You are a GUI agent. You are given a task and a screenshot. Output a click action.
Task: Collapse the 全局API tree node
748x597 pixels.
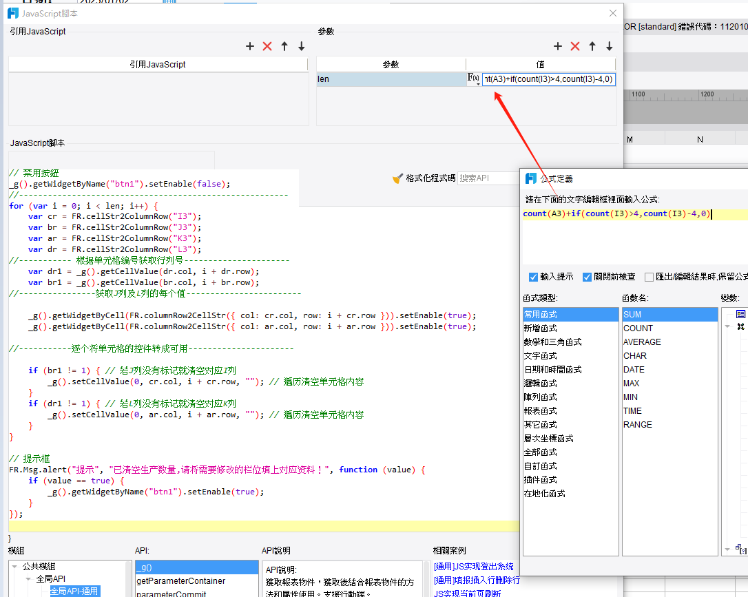(29, 579)
